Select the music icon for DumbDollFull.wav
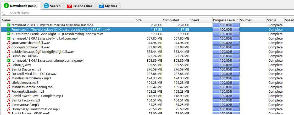Image resolution: width=294 pixels, height=115 pixels. [x=9, y=56]
